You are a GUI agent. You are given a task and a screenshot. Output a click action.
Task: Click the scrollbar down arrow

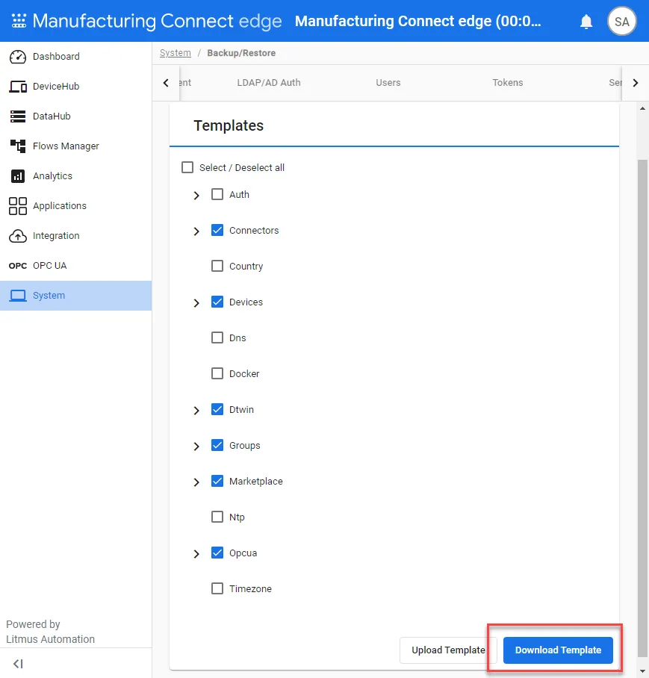tap(642, 671)
